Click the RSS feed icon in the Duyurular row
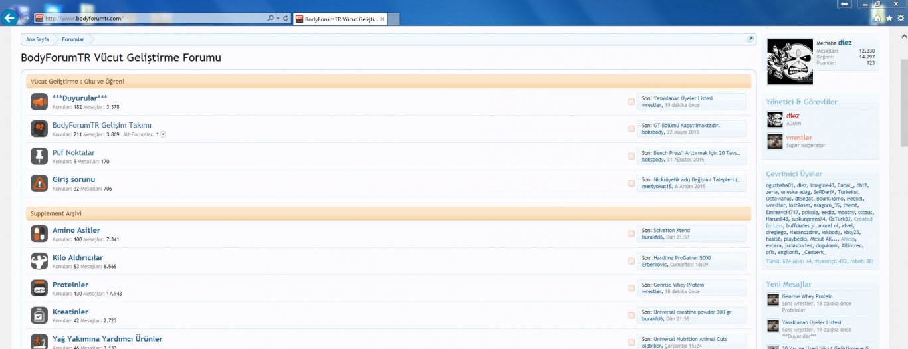Screen dimensions: 908x349 point(631,102)
